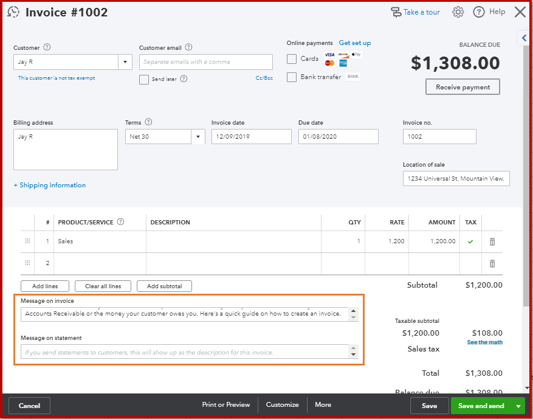This screenshot has width=533, height=419.
Task: Open the Terms Net 30 dropdown
Action: tap(198, 137)
